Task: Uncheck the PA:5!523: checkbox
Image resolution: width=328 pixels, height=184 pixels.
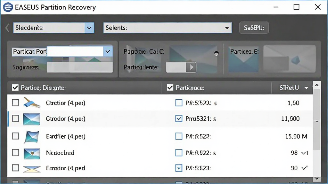Action: point(179,168)
